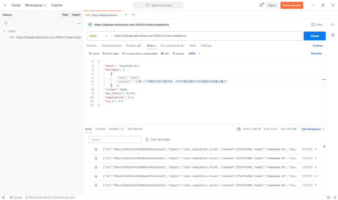
Task: Switch to the Headers (9) request tab
Action: (133, 46)
